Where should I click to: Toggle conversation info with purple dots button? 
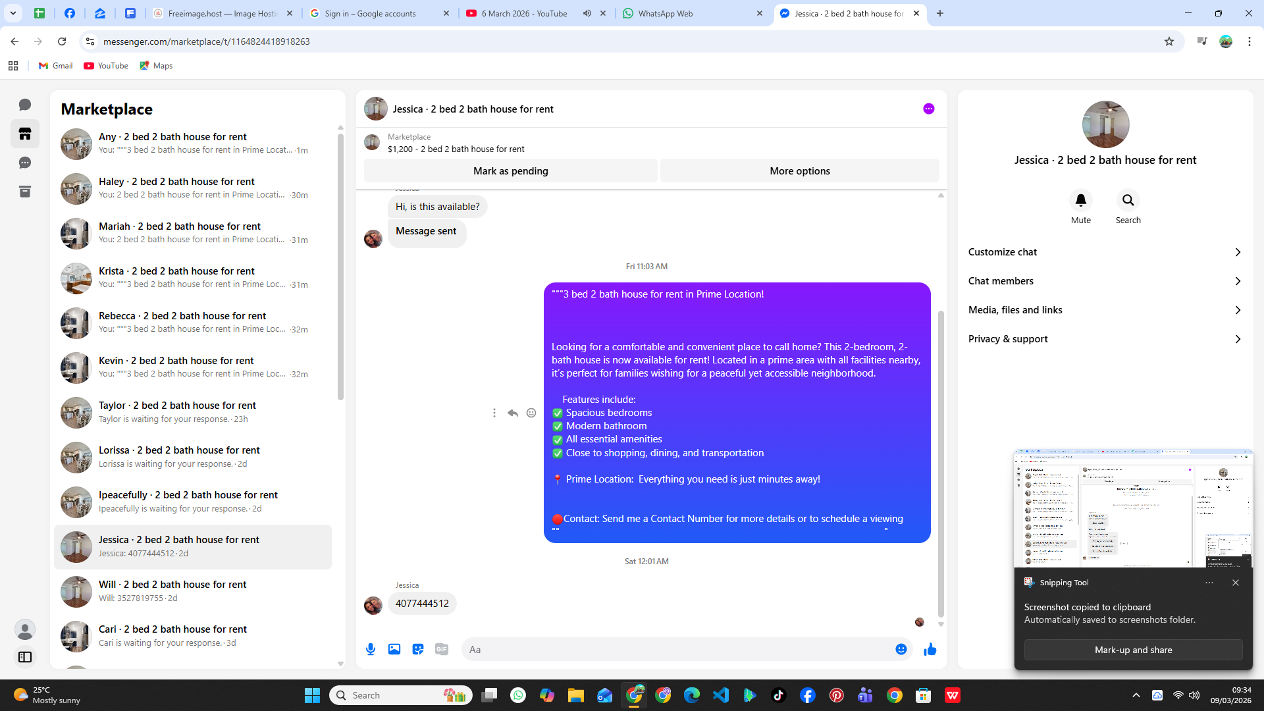click(x=928, y=109)
